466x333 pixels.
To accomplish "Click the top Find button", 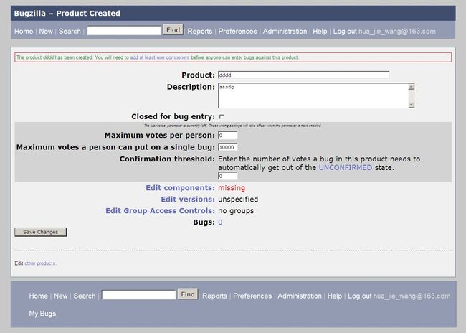I will point(173,30).
